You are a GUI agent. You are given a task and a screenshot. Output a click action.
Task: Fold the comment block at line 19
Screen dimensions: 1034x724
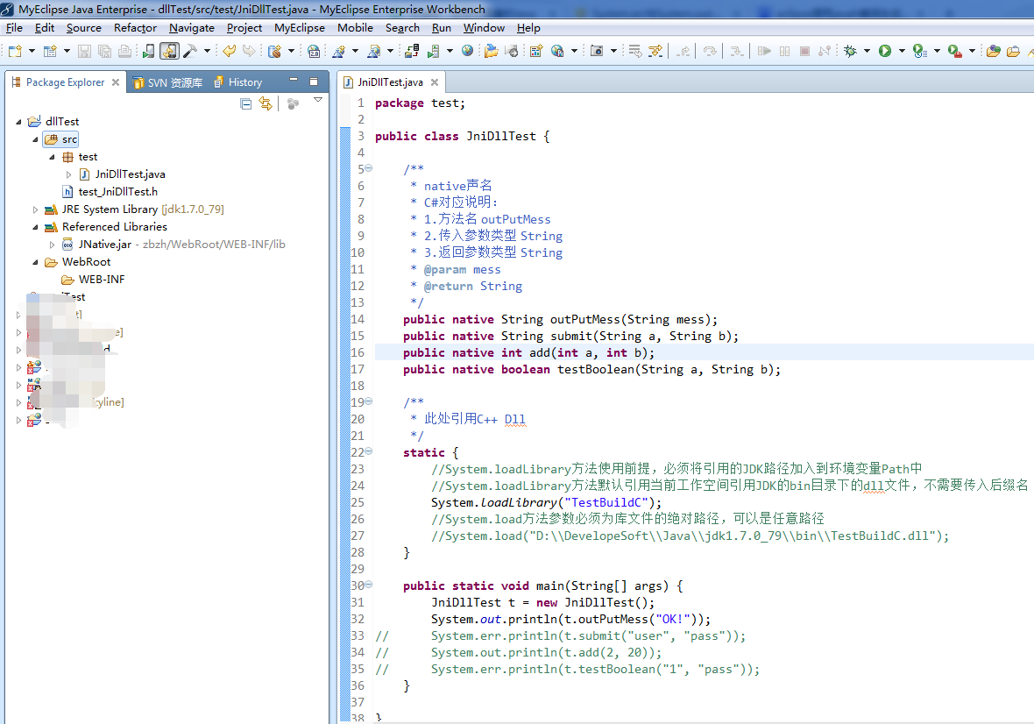[369, 401]
